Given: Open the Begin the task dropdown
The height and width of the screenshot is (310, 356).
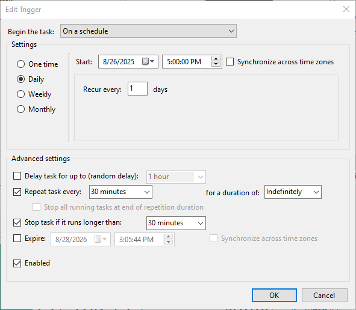Looking at the screenshot, I should [148, 31].
